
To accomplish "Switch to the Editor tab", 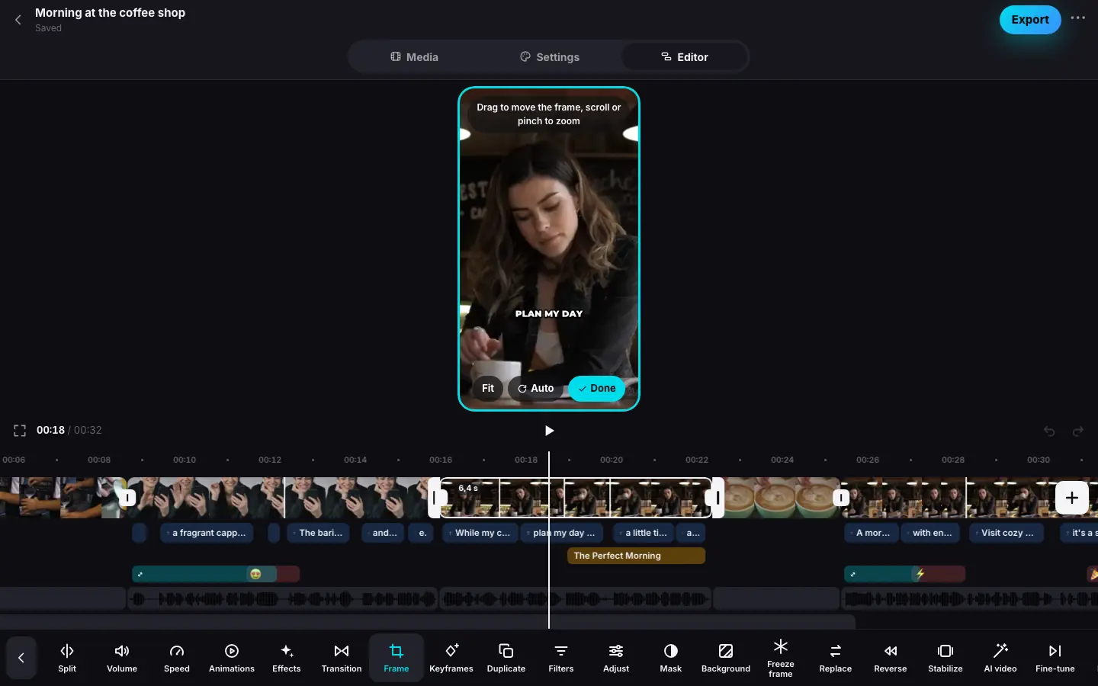I will click(x=684, y=57).
